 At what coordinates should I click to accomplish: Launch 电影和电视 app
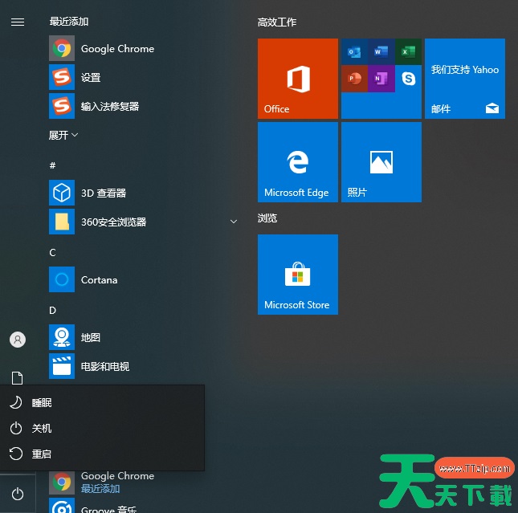pos(104,367)
